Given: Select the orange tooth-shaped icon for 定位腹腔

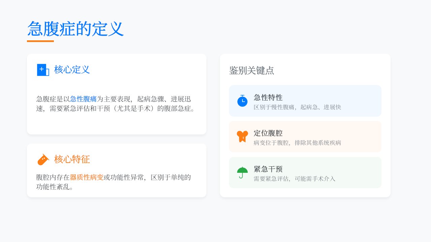Looking at the screenshot, I should pyautogui.click(x=242, y=136).
